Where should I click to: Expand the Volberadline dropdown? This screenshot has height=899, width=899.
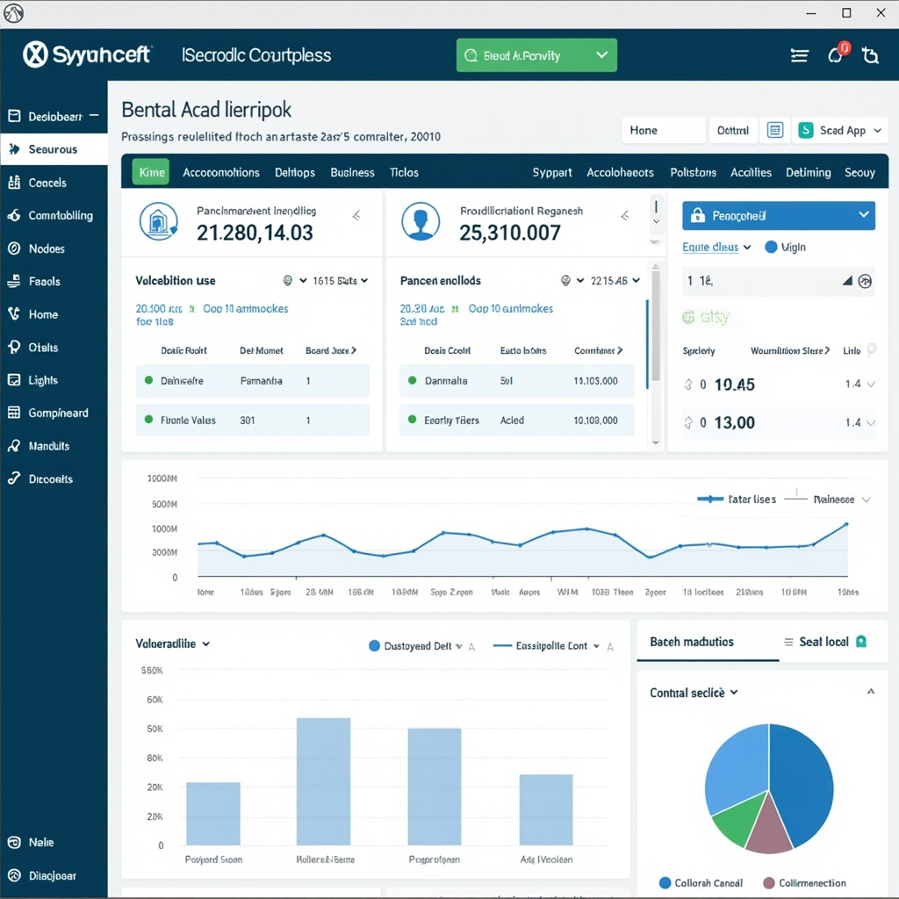click(171, 644)
